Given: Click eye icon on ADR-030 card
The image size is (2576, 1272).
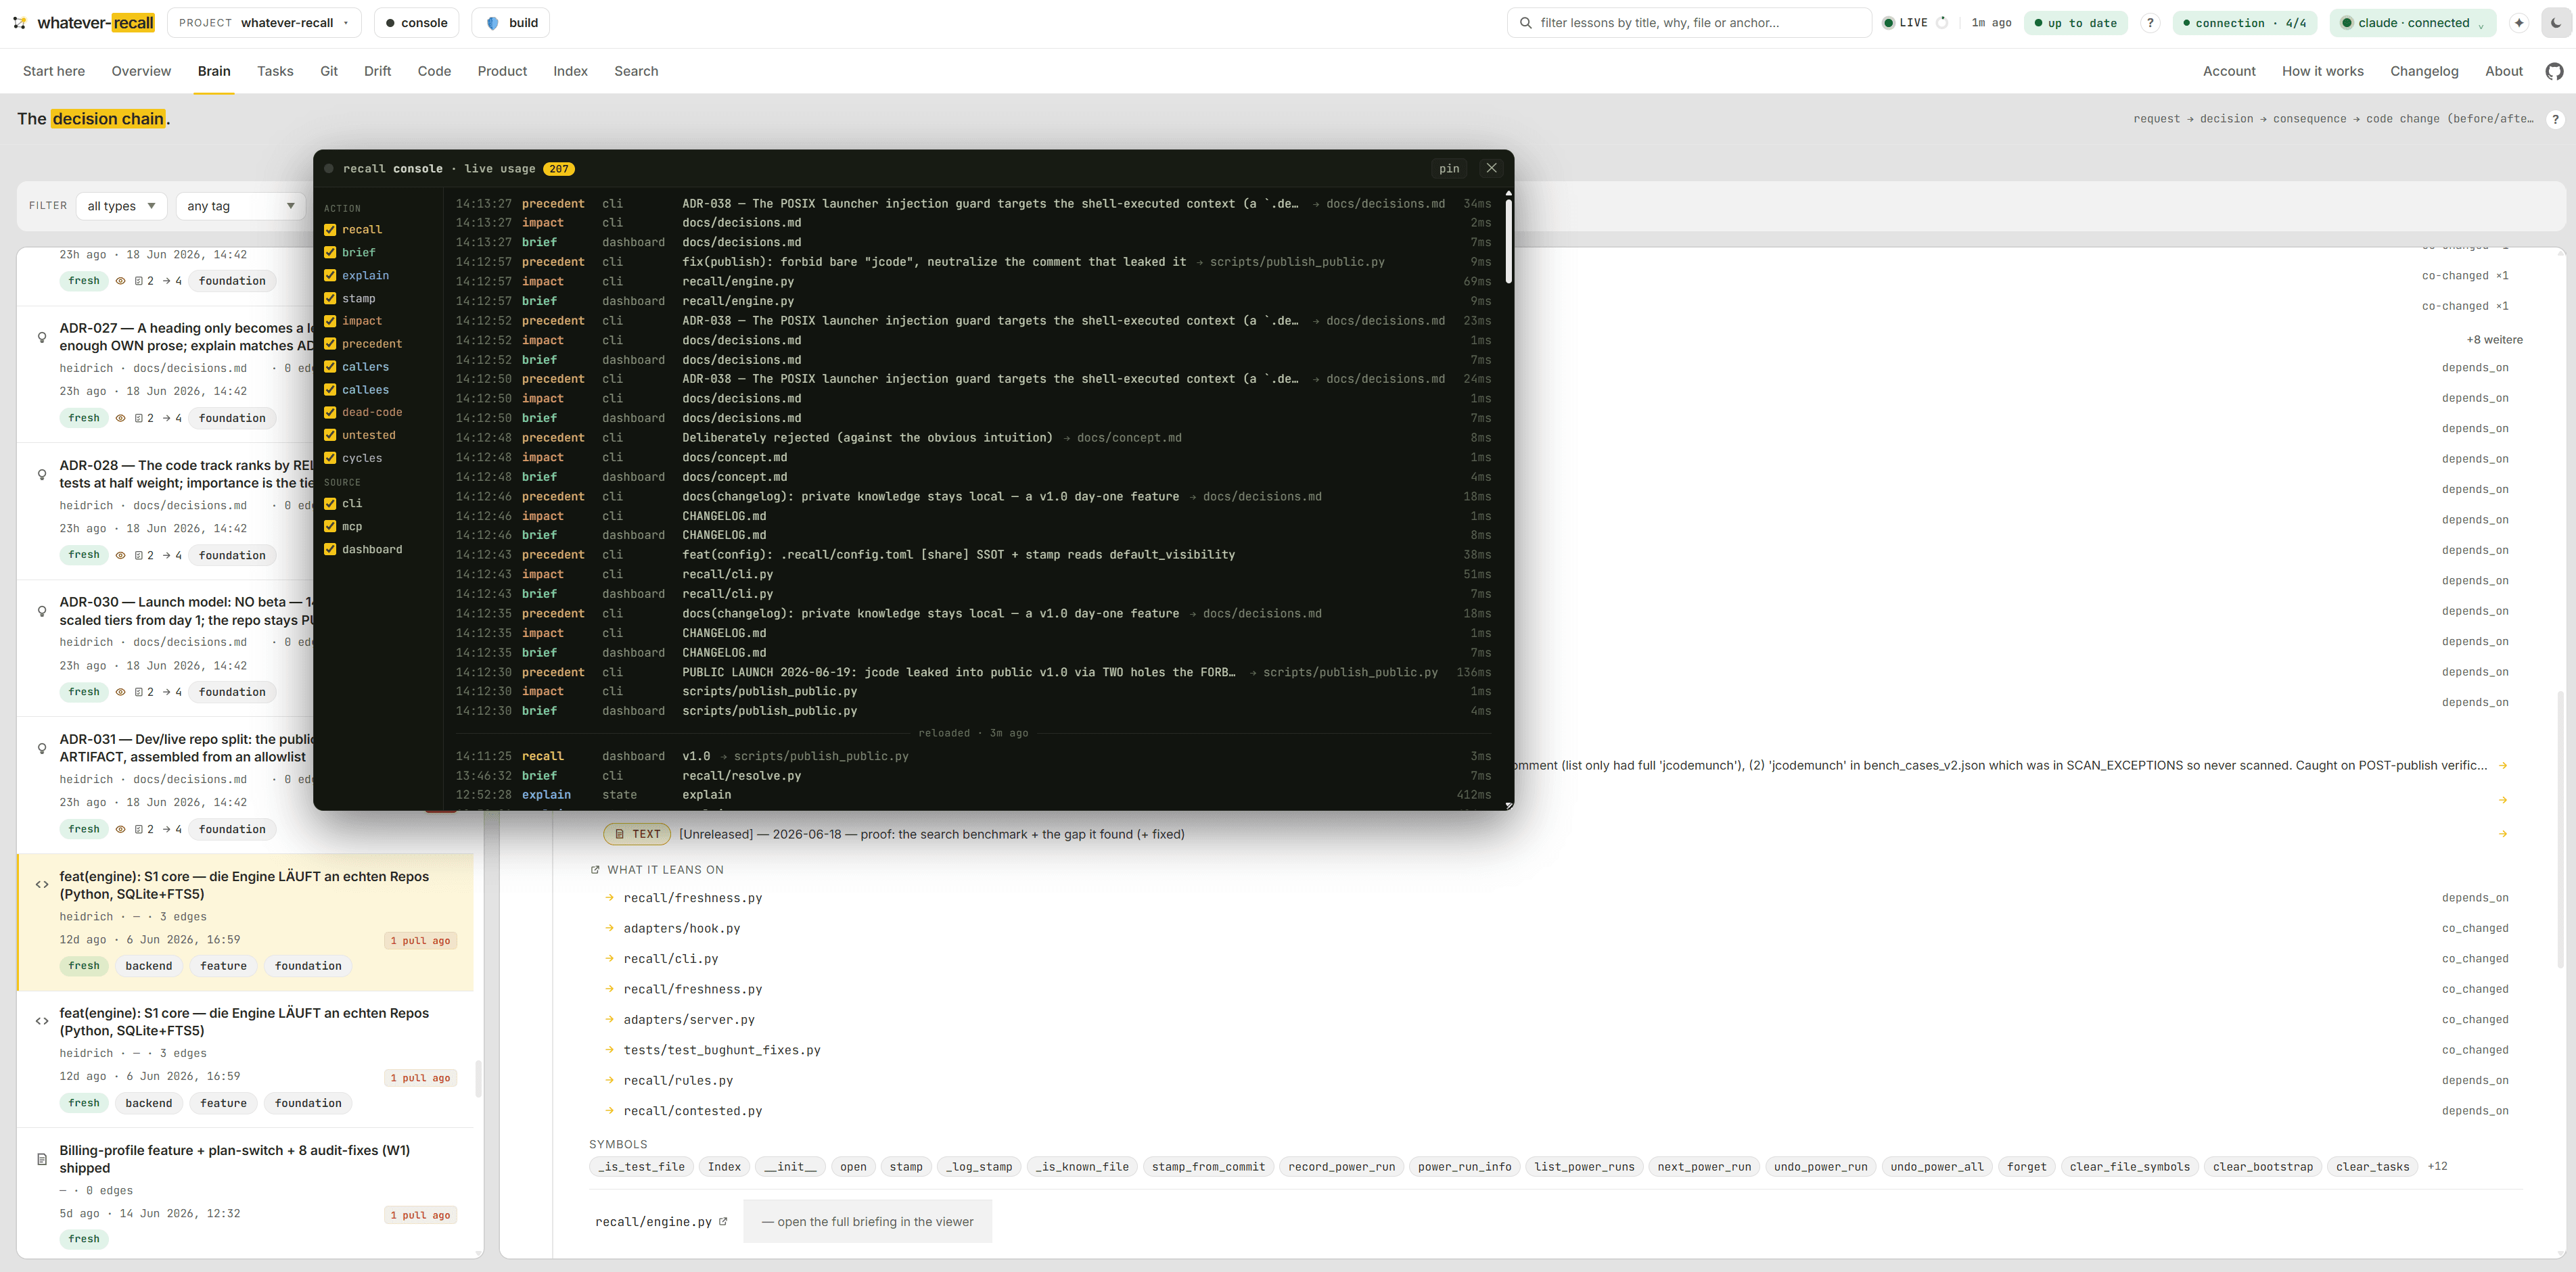Looking at the screenshot, I should point(121,692).
